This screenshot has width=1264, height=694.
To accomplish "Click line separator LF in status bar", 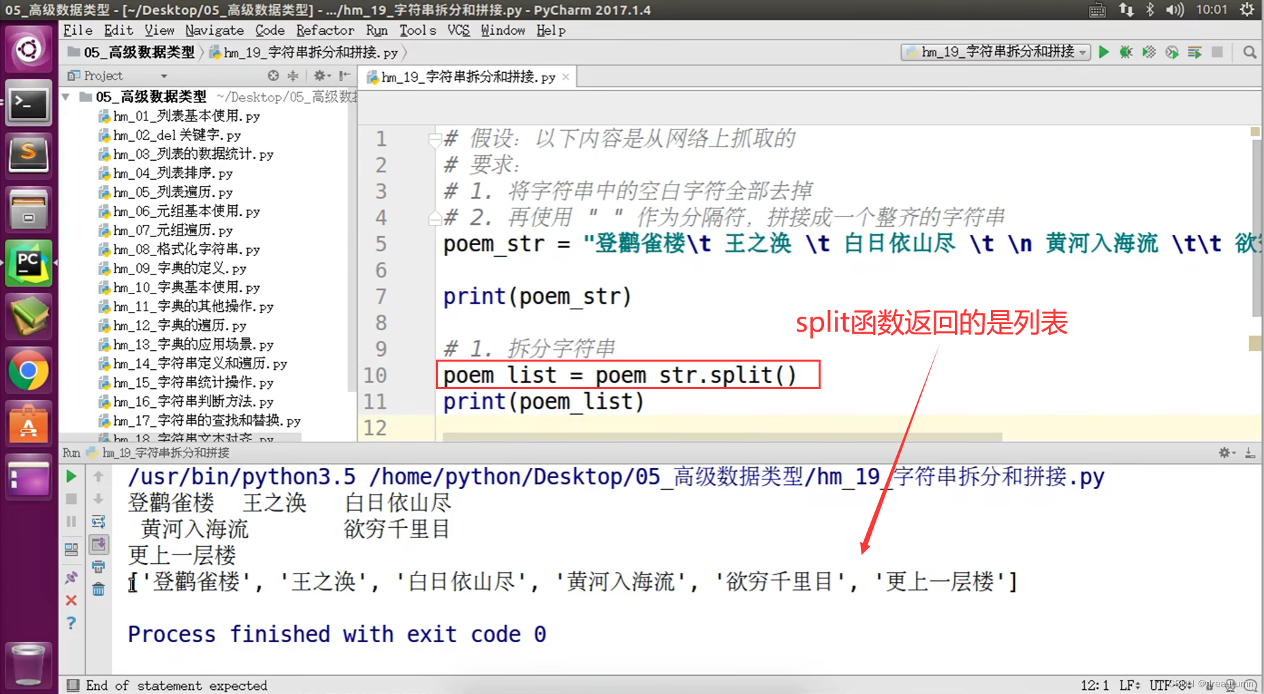I will [x=1130, y=685].
